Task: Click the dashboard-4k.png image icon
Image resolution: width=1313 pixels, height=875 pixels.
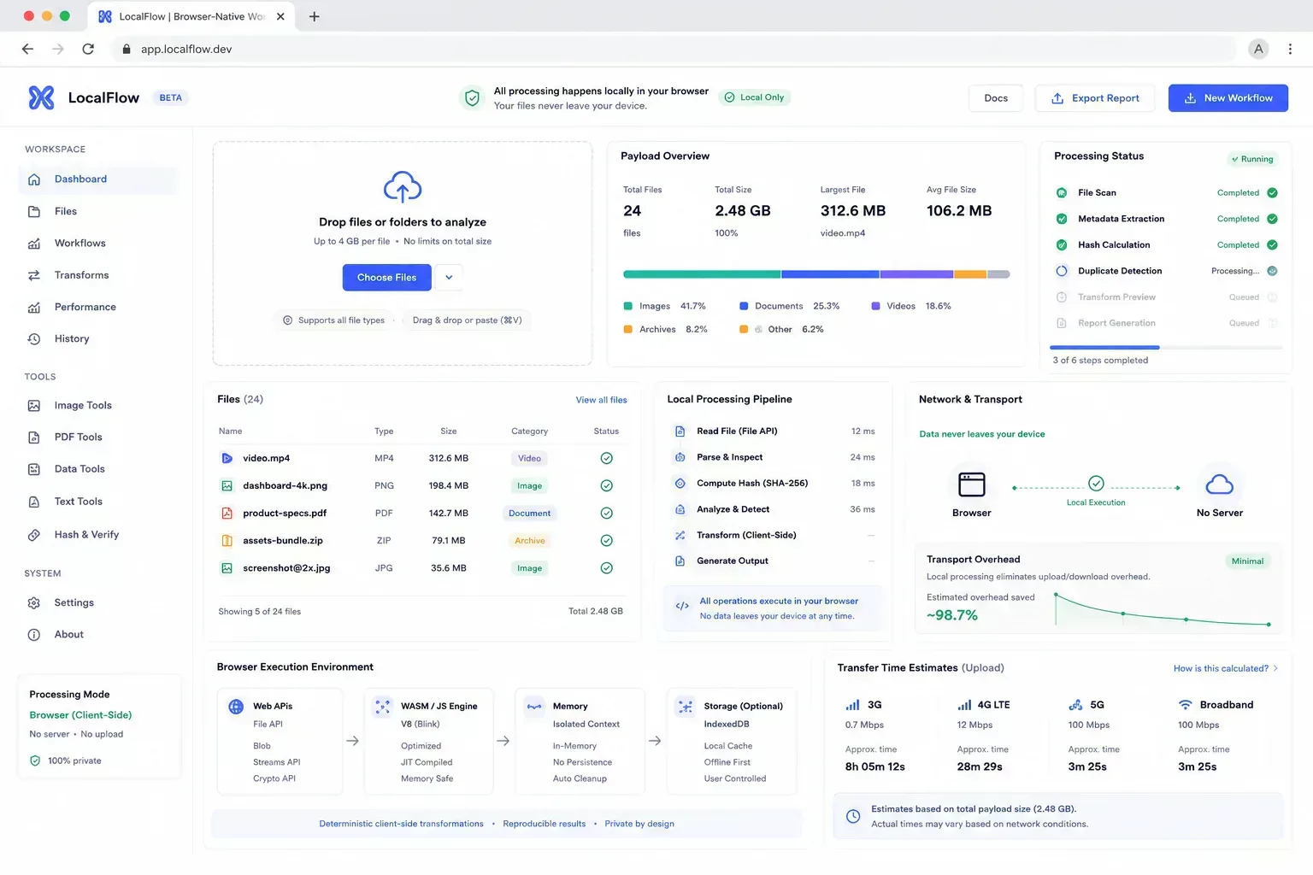Action: [227, 485]
